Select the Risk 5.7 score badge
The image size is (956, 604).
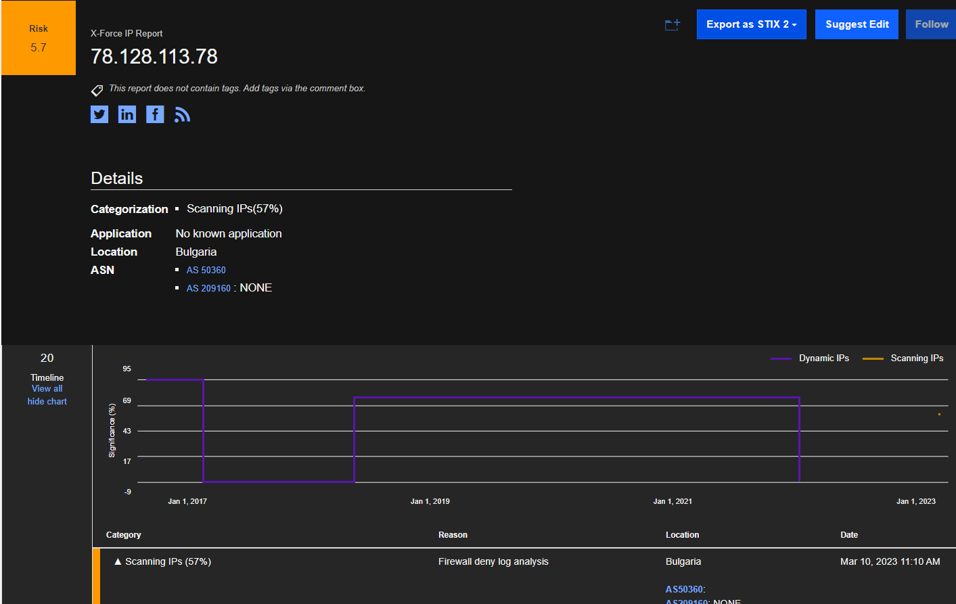pyautogui.click(x=39, y=38)
